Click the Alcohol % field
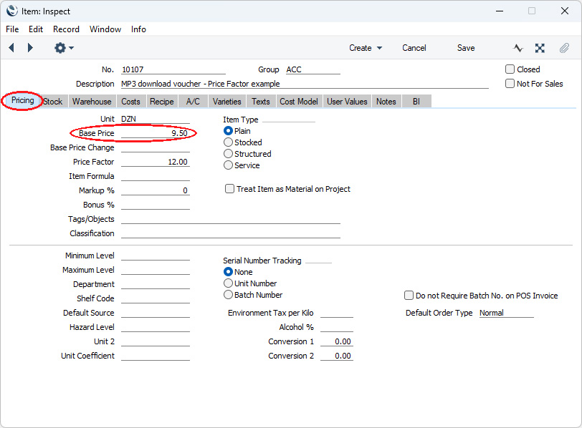The image size is (582, 428). 337,327
